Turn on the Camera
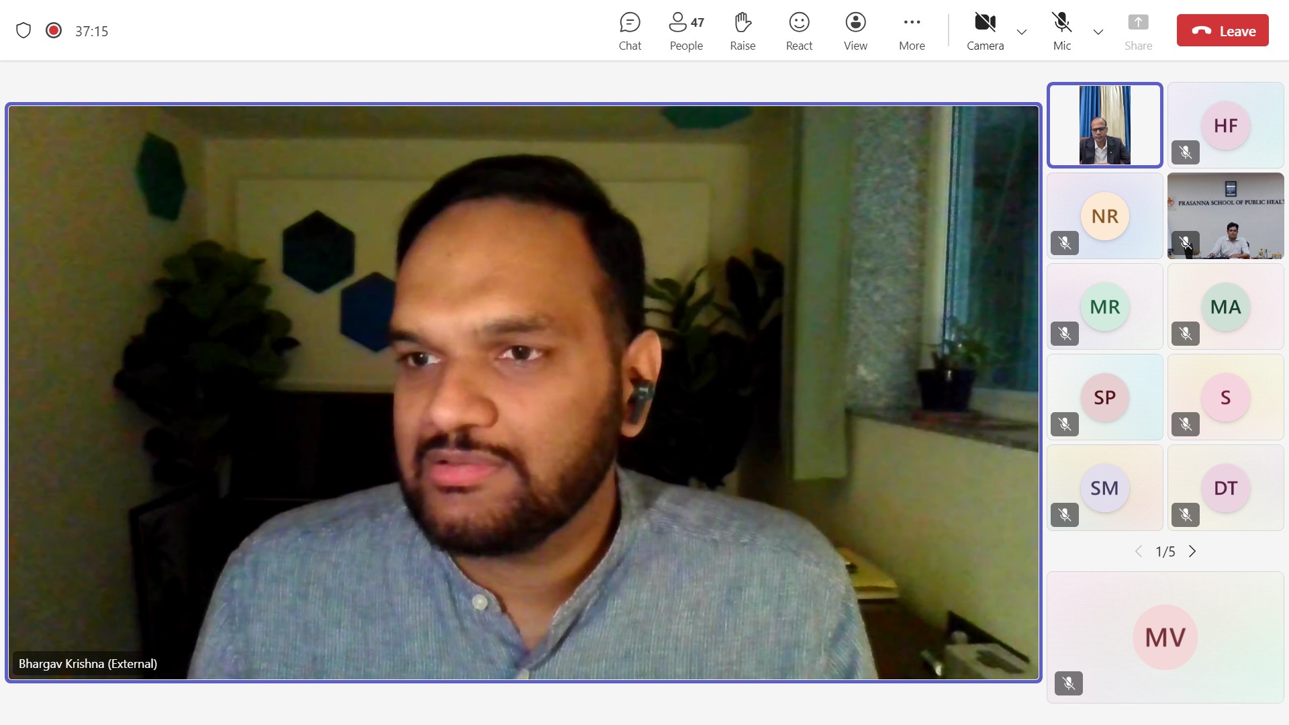 pos(985,31)
